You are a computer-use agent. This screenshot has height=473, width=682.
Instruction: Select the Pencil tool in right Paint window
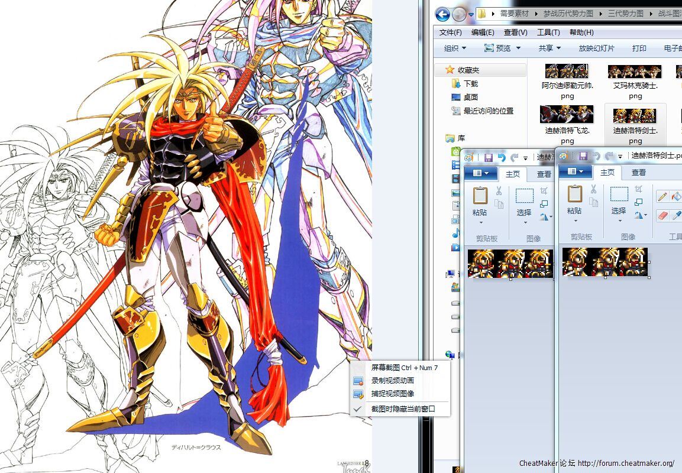coord(662,196)
